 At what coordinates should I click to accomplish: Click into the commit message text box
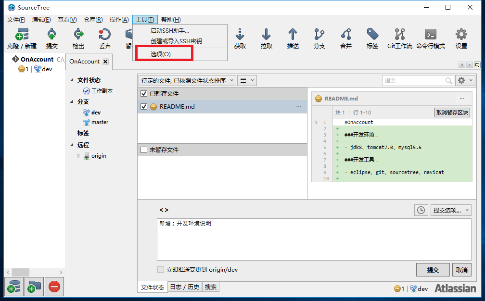[x=314, y=239]
